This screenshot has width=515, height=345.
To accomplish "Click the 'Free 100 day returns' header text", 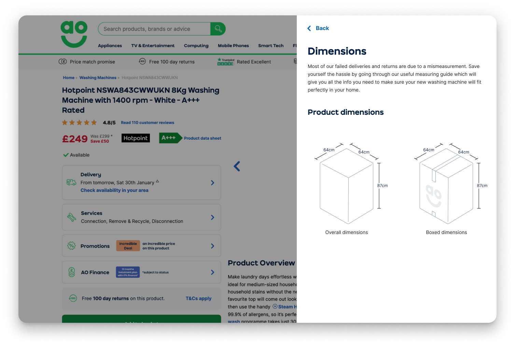I will (x=172, y=62).
